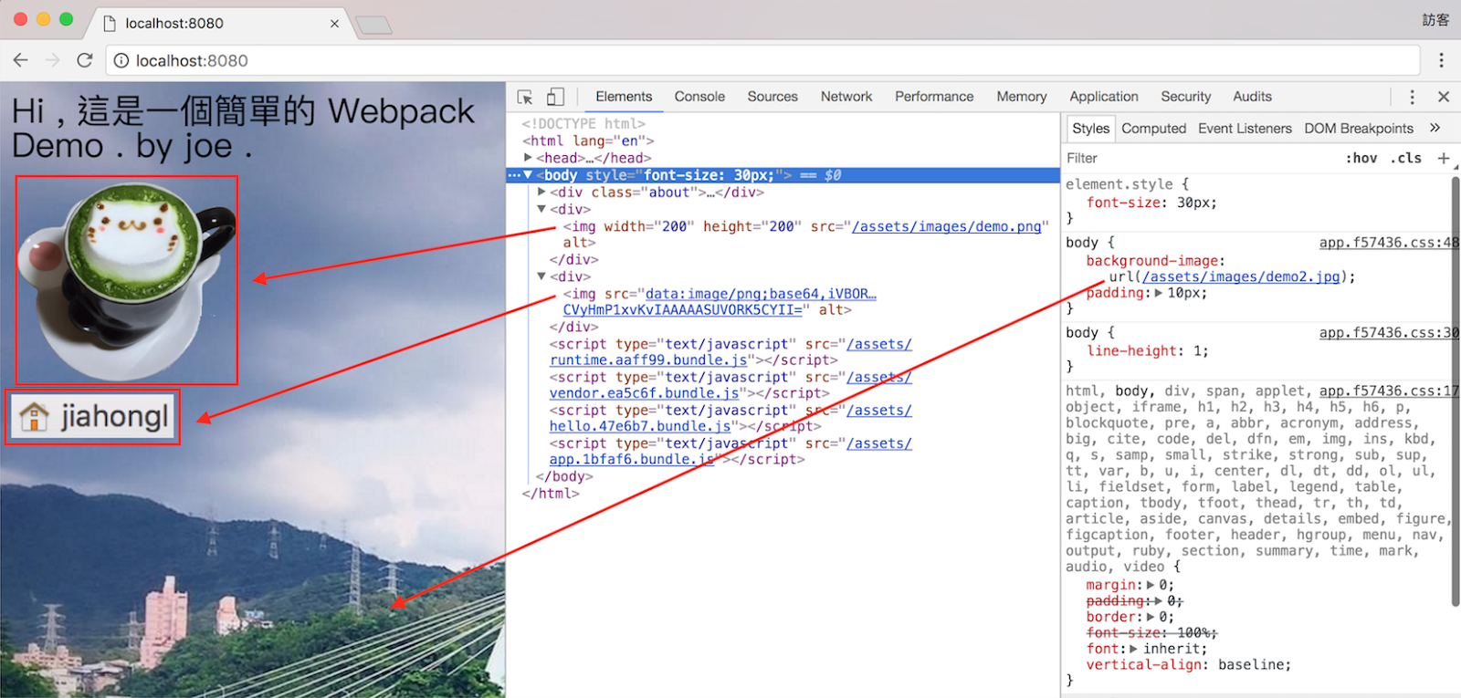Open the Audits tab
Image resolution: width=1461 pixels, height=698 pixels.
click(1252, 97)
